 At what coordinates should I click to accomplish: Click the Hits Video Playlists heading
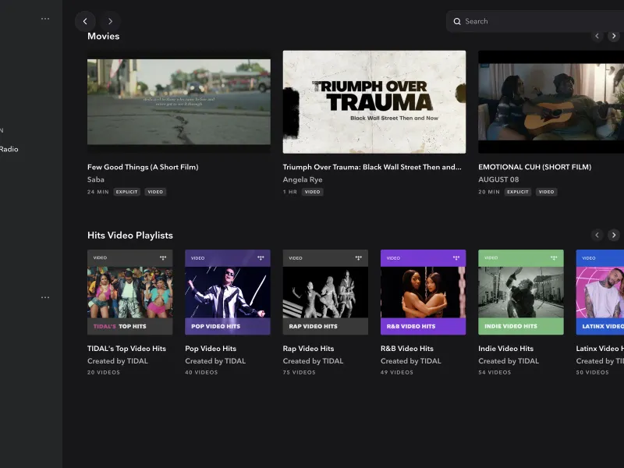pyautogui.click(x=130, y=236)
